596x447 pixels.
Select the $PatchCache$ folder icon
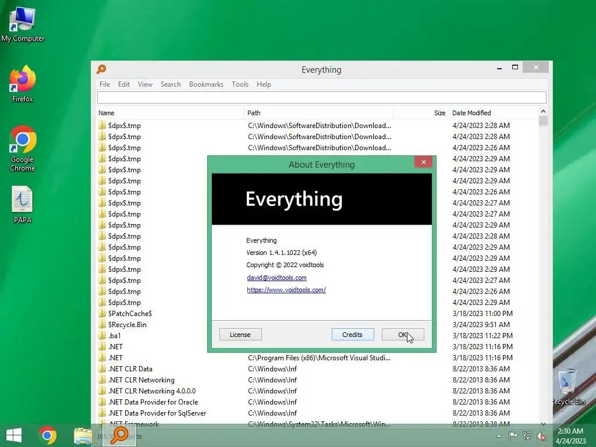[x=102, y=313]
